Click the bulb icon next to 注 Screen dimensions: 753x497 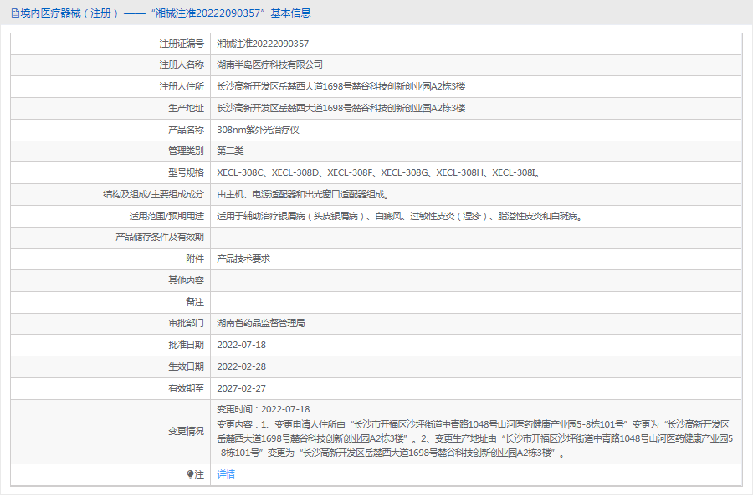click(x=190, y=474)
